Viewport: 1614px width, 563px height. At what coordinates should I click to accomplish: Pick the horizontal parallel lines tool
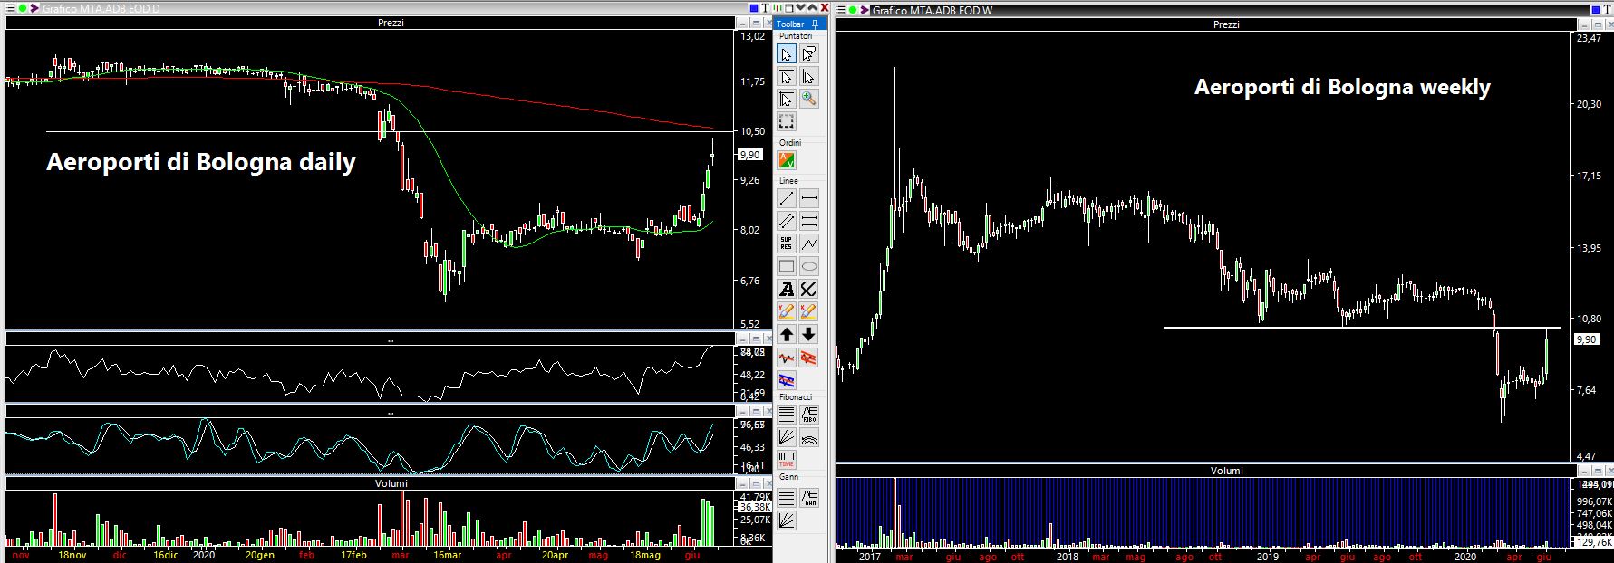click(x=809, y=221)
